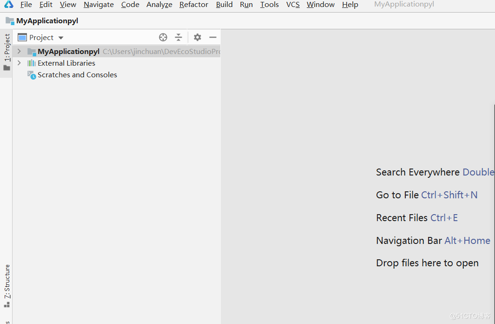Viewport: 495px width, 324px height.
Task: Click the External Libraries bars icon
Action: [x=31, y=63]
